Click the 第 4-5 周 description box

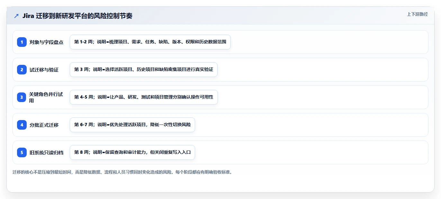coord(144,97)
